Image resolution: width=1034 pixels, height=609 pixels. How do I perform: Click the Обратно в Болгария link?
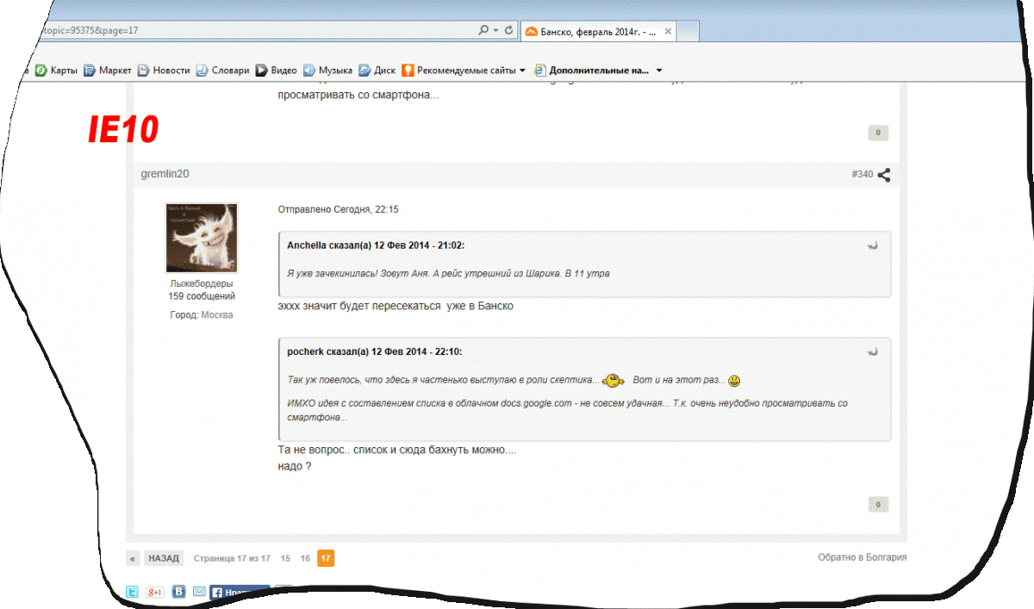(x=862, y=557)
